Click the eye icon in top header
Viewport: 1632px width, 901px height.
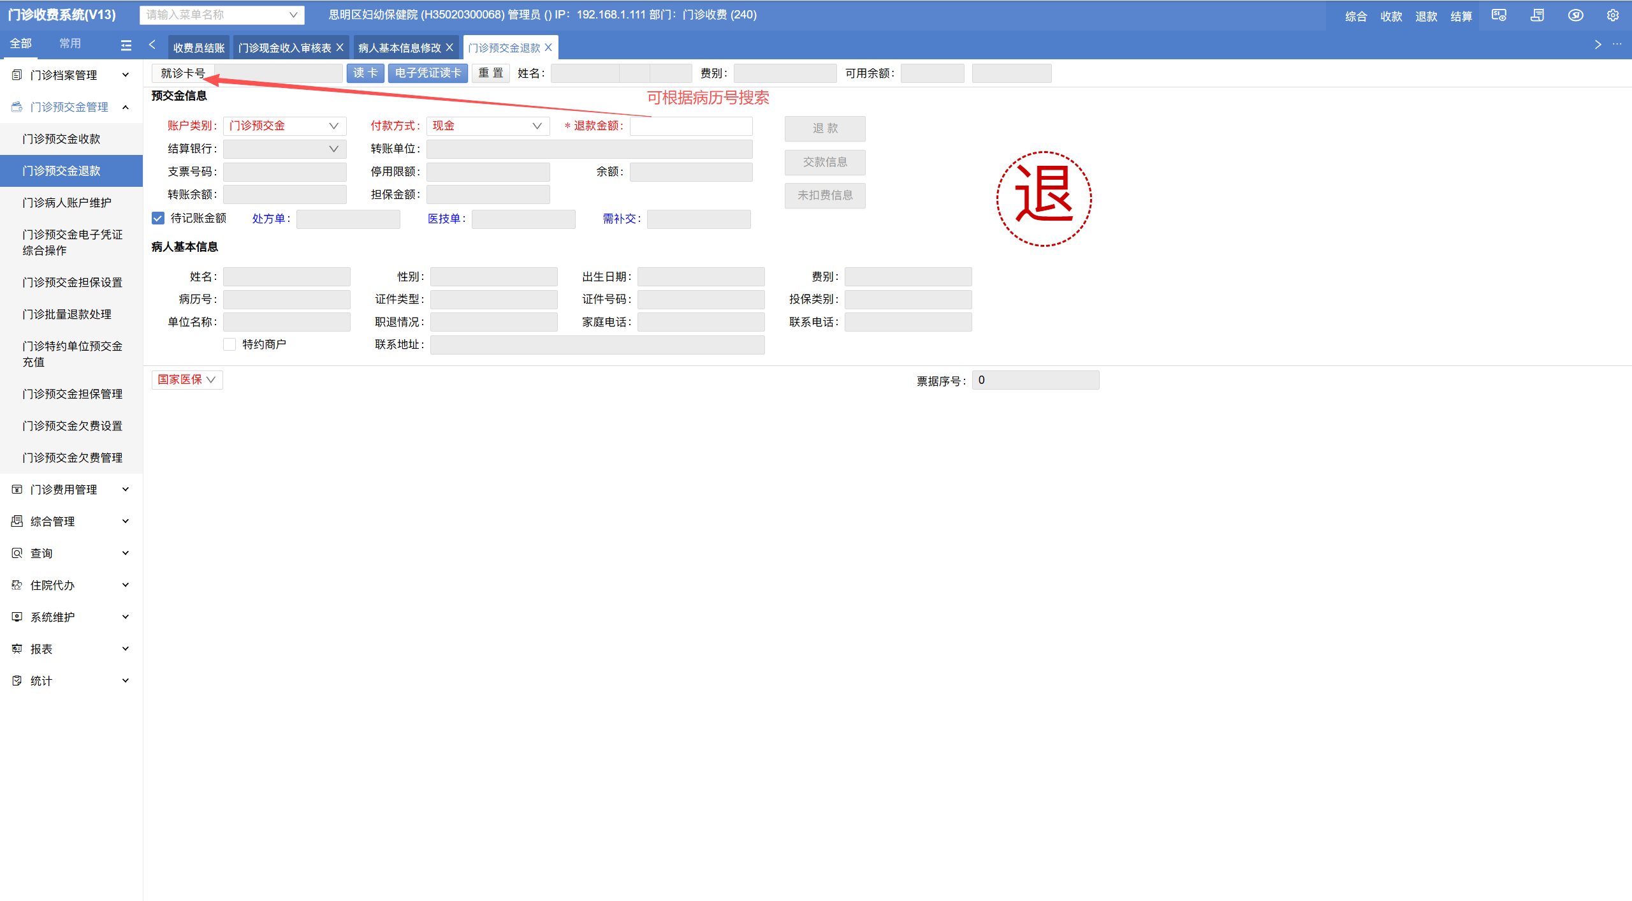(x=1575, y=15)
